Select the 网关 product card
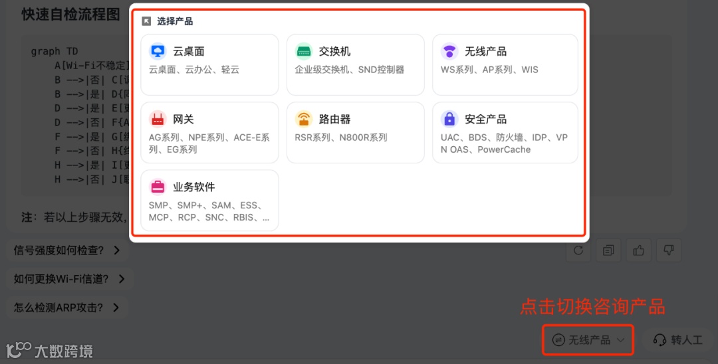This screenshot has height=364, width=718. 209,133
